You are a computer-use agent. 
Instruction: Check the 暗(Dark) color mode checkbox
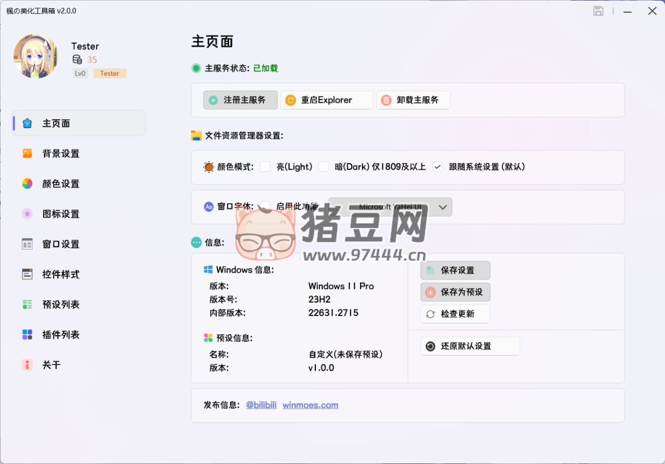(324, 167)
